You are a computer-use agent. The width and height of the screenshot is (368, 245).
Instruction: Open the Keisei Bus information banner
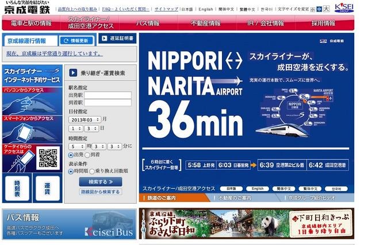click(70, 224)
